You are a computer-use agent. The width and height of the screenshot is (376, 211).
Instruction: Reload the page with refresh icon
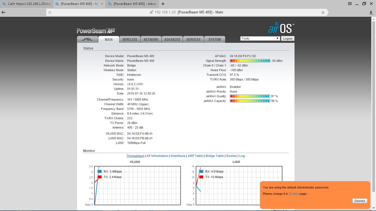(x=50, y=12)
